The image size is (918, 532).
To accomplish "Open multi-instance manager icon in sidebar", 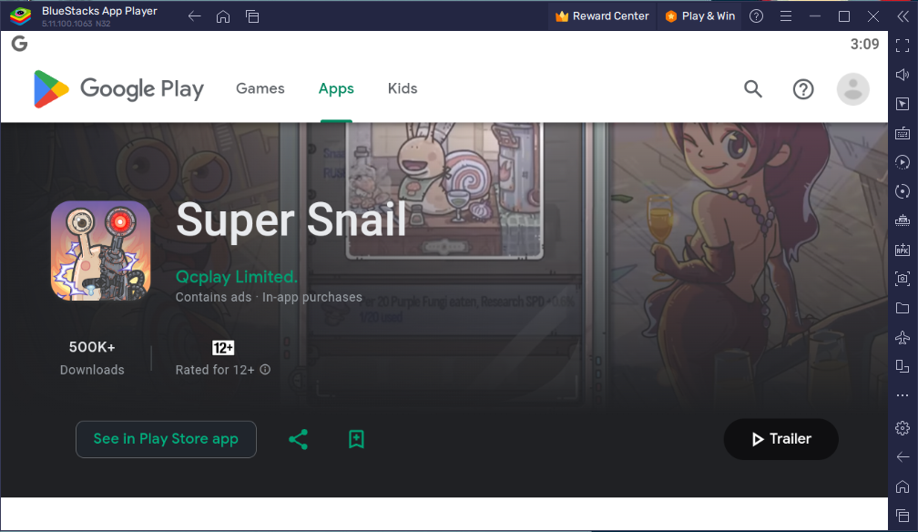I will coord(903,366).
